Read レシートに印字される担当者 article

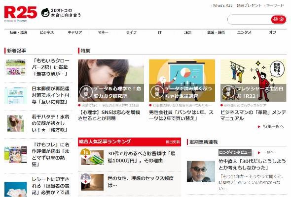pyautogui.click(x=50, y=186)
